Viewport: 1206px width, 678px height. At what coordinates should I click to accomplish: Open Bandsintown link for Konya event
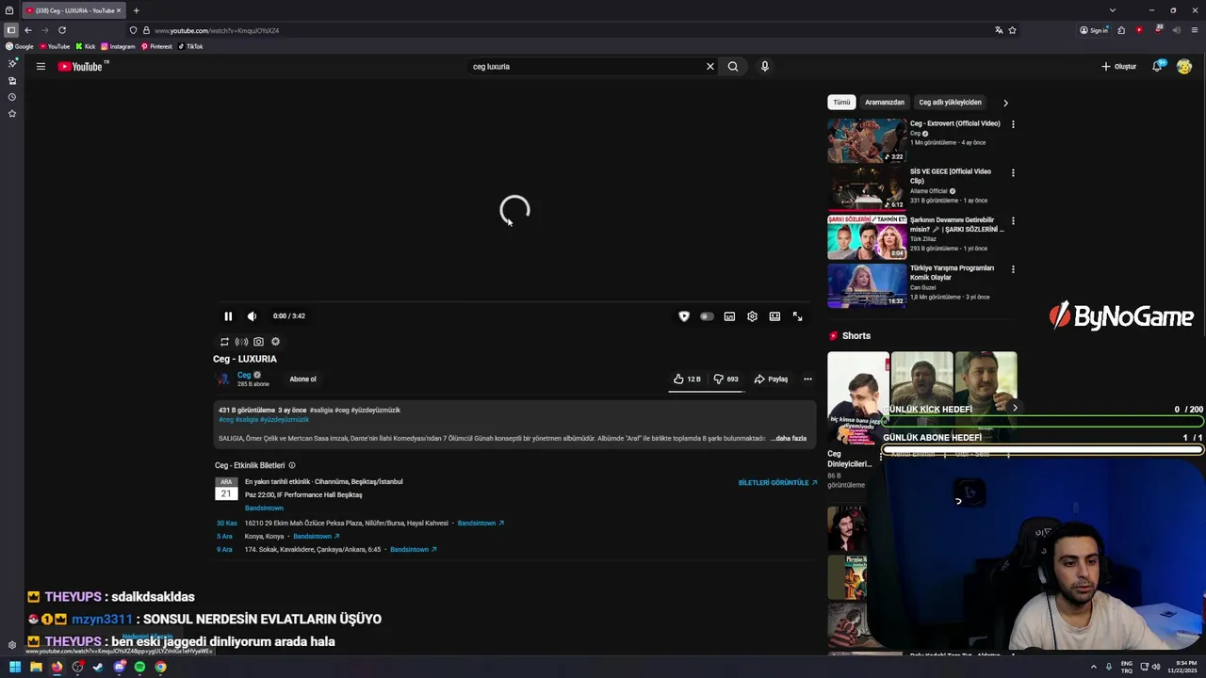click(x=316, y=537)
